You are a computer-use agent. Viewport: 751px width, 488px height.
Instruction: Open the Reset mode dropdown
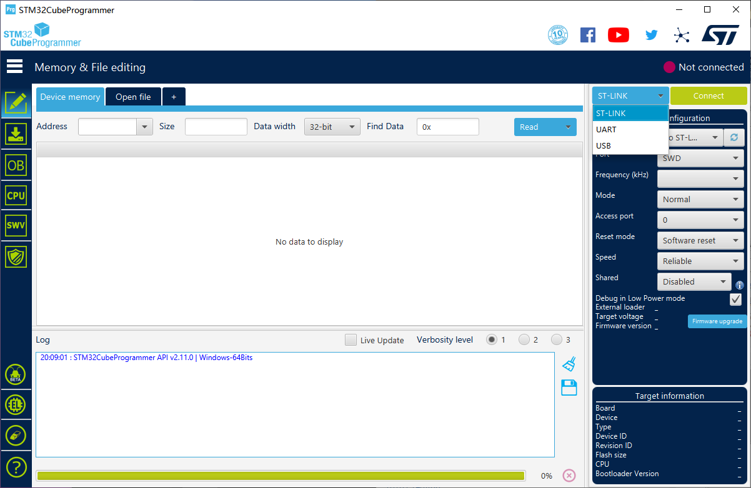(700, 240)
